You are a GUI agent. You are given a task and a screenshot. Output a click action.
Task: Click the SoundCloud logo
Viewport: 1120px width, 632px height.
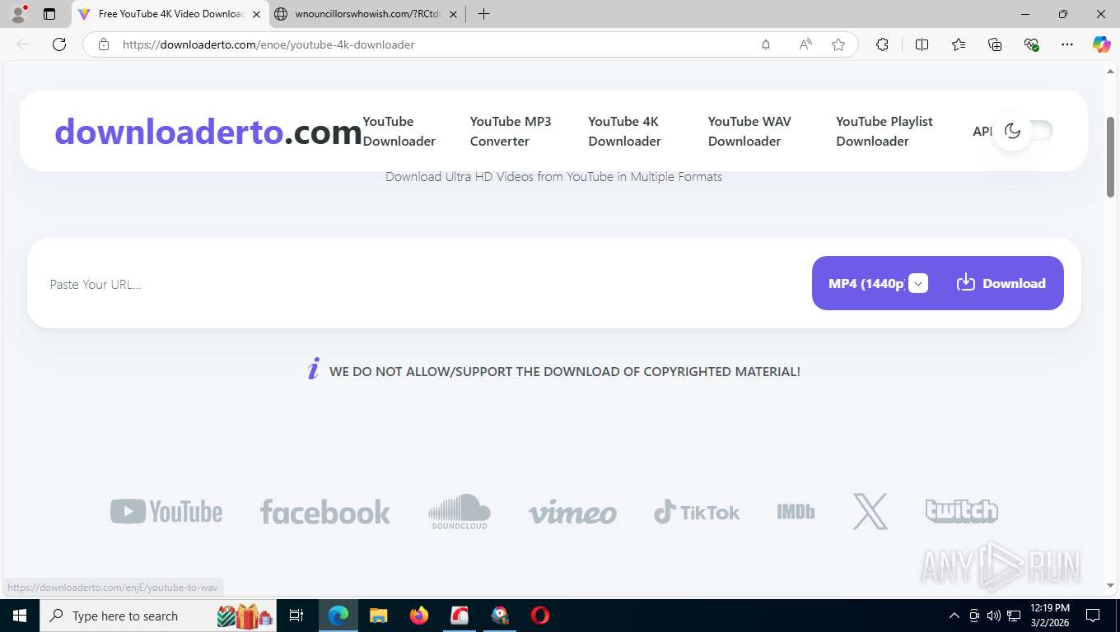[x=460, y=512]
